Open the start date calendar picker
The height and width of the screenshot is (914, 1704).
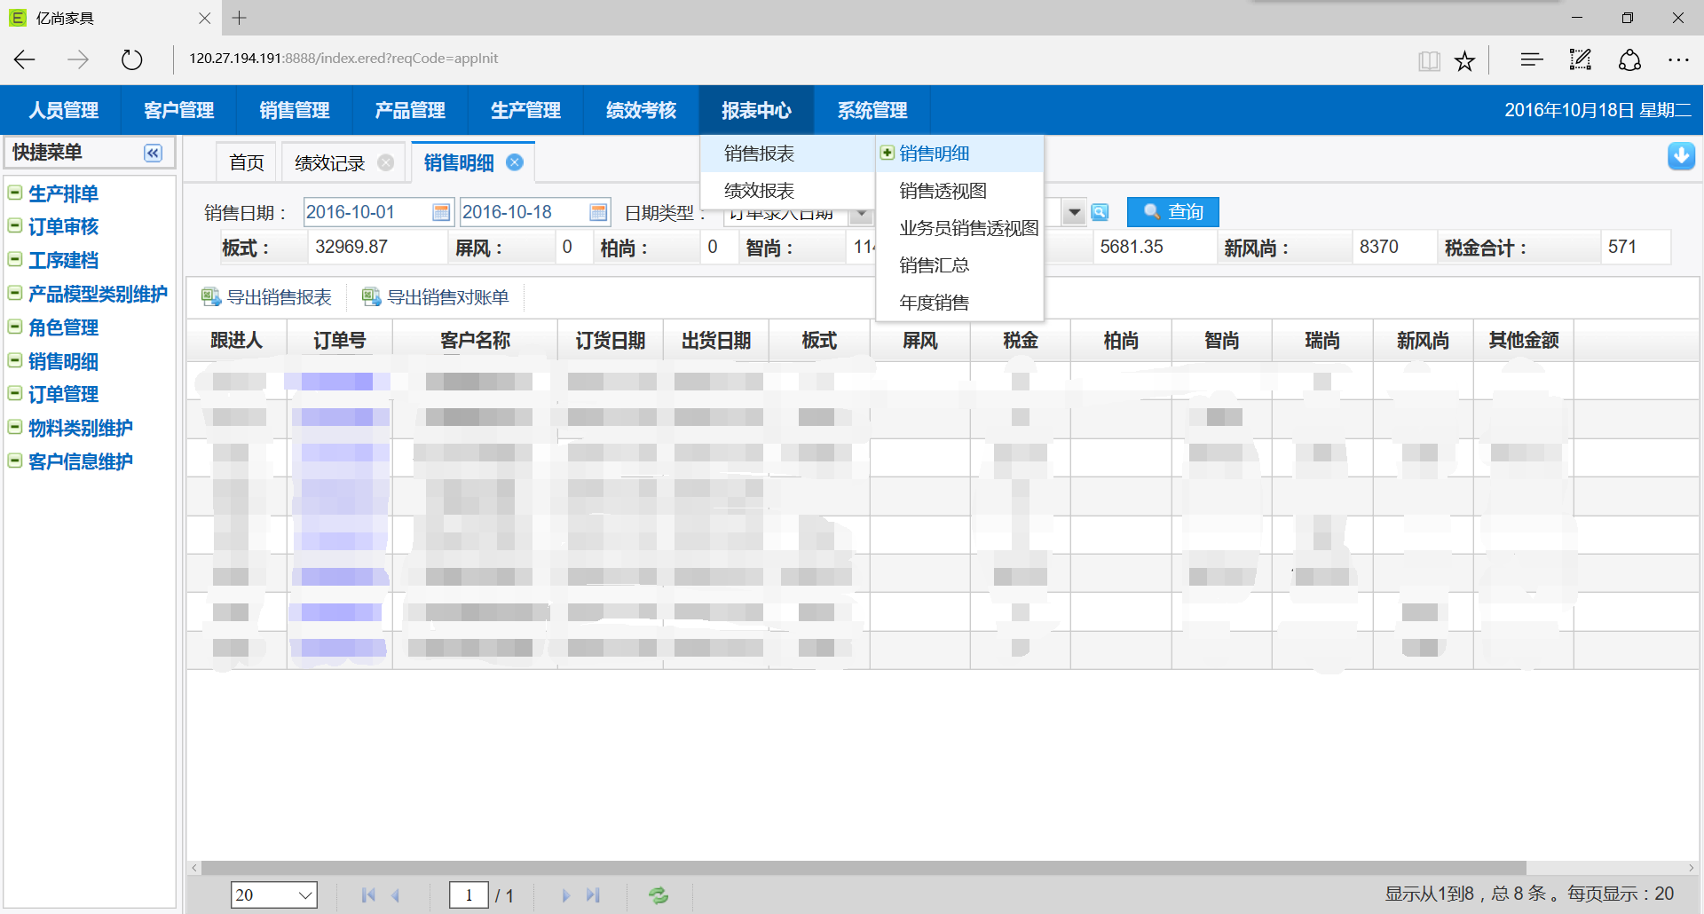[x=440, y=212]
